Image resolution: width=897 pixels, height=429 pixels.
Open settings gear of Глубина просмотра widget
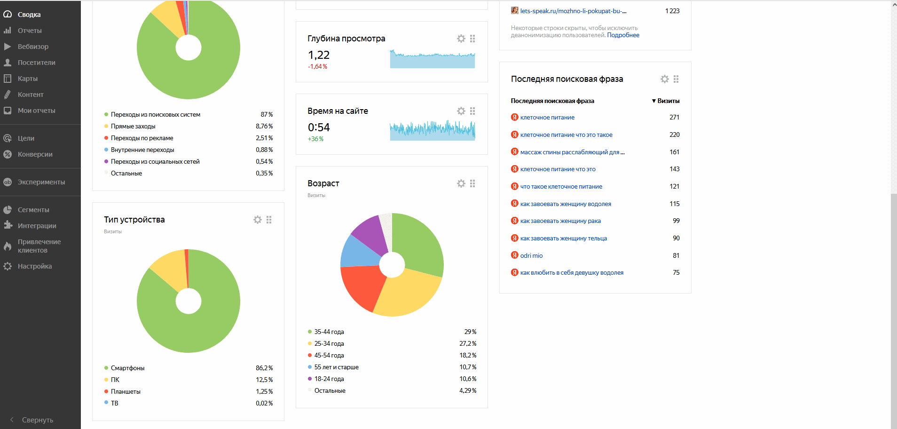(x=461, y=39)
